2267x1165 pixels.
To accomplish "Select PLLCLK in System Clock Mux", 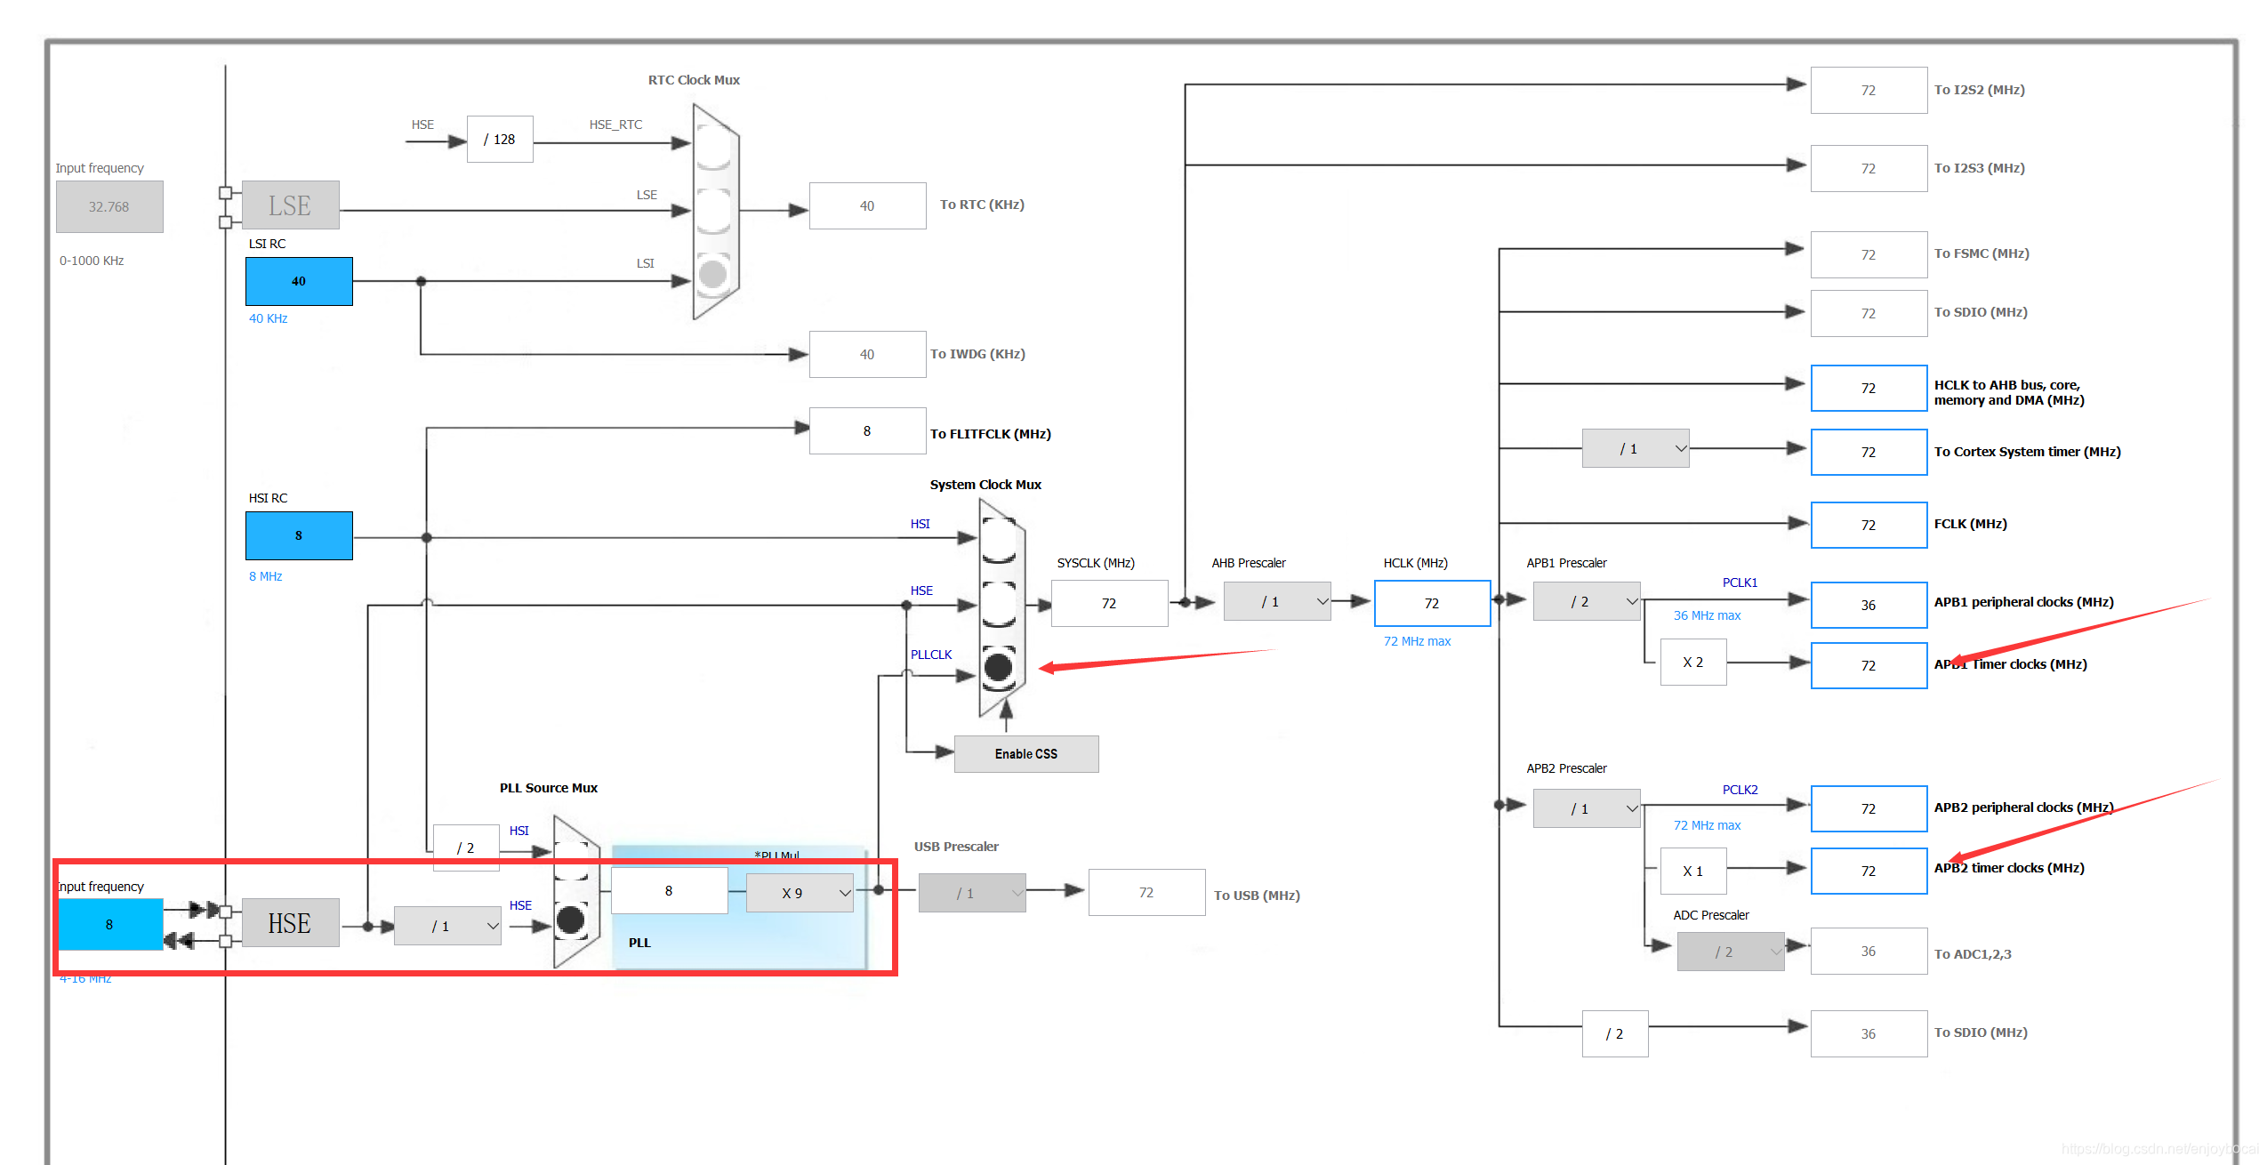I will pyautogui.click(x=999, y=667).
